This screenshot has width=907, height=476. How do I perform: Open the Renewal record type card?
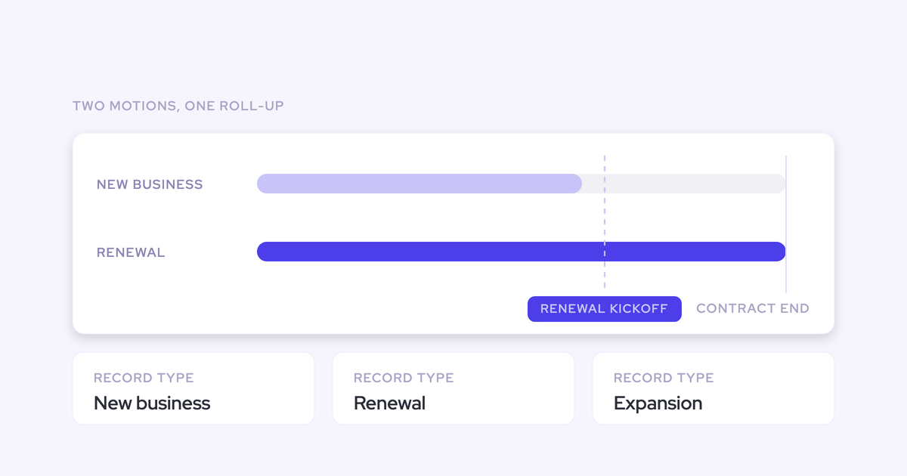coord(453,388)
